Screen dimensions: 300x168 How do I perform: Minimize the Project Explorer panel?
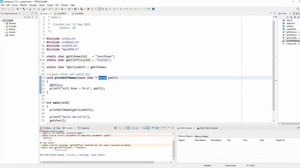click(x=32, y=14)
